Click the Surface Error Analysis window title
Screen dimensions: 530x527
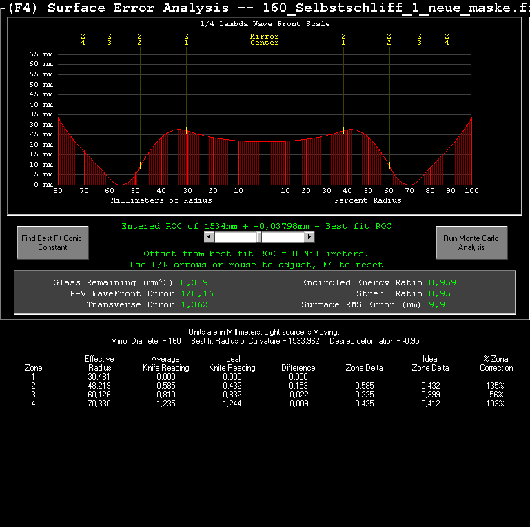269,8
